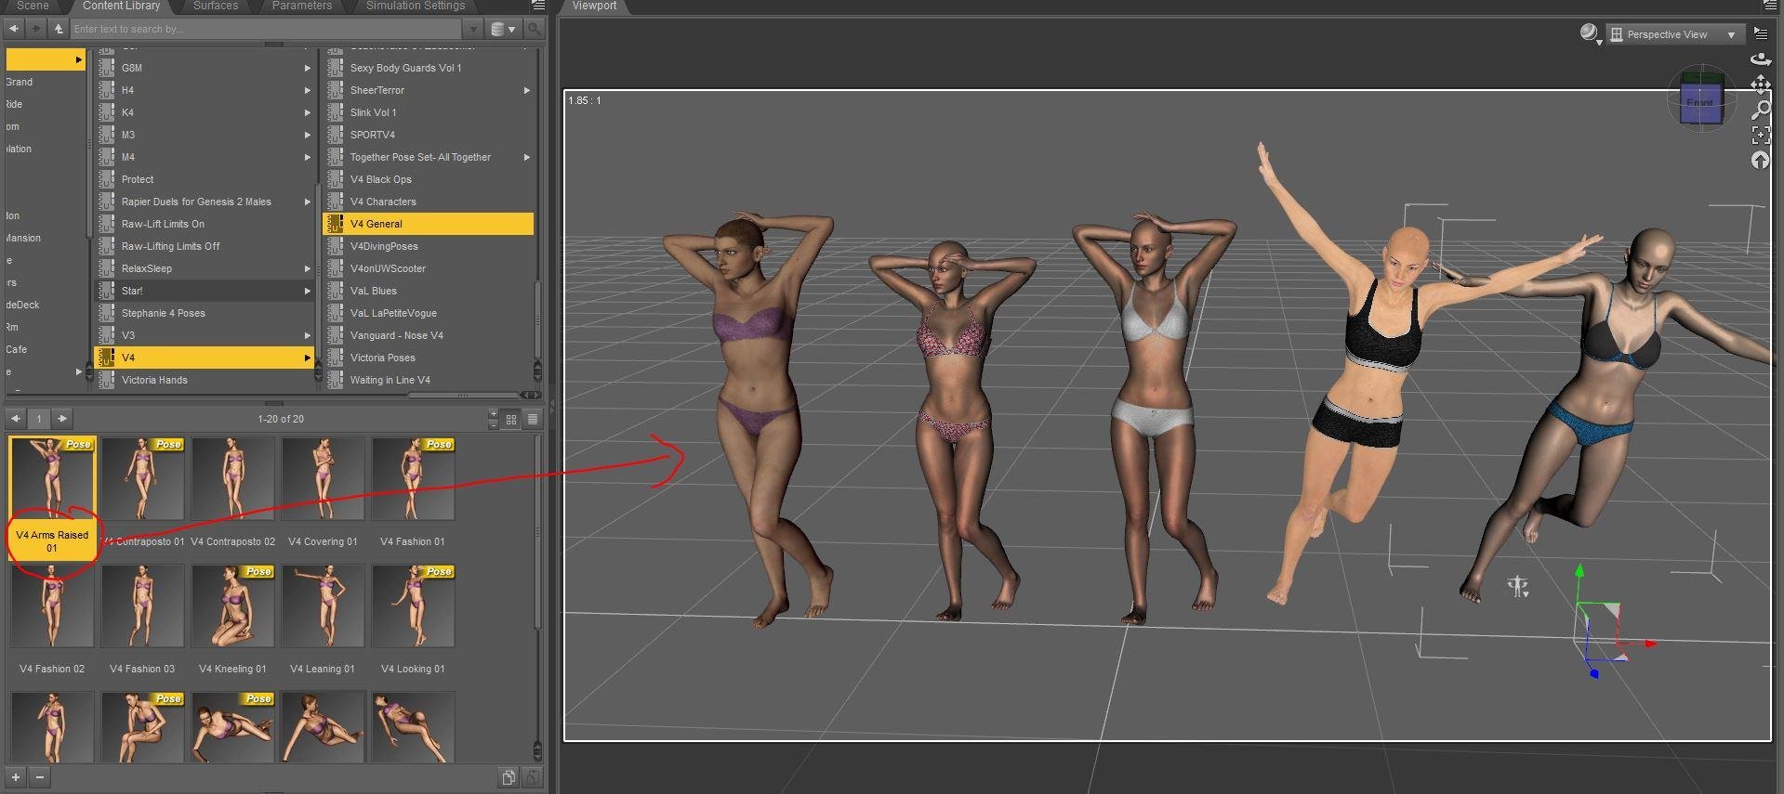
Task: Click page number 1 button
Action: pos(39,419)
